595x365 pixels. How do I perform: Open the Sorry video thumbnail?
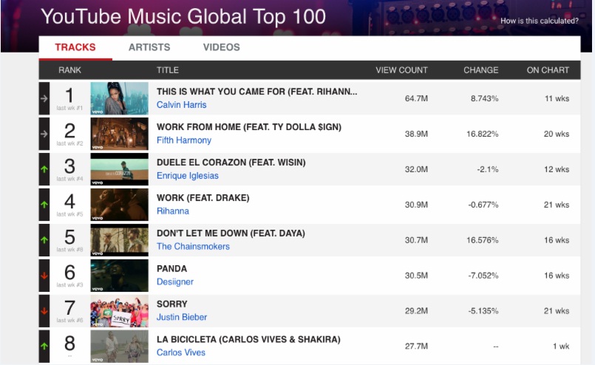[115, 311]
